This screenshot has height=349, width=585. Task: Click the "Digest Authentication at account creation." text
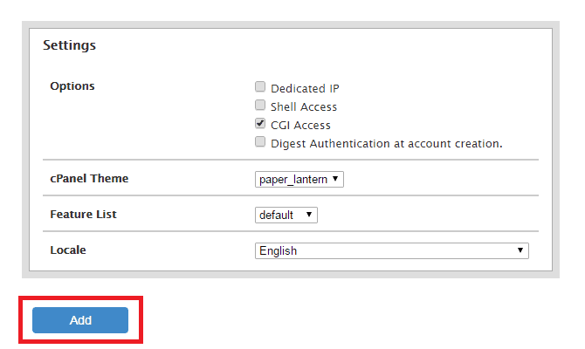(x=386, y=143)
